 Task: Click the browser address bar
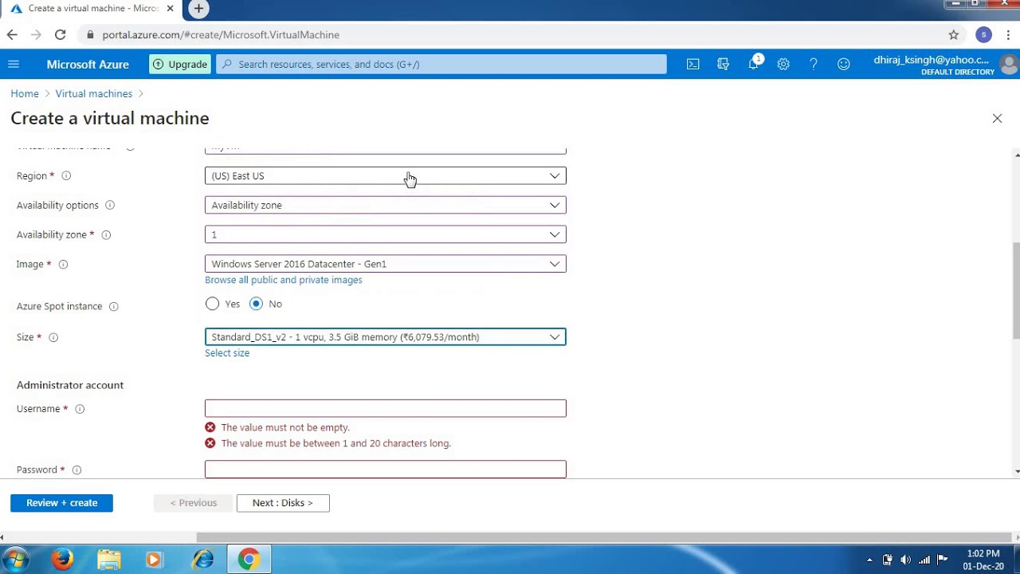tap(510, 35)
